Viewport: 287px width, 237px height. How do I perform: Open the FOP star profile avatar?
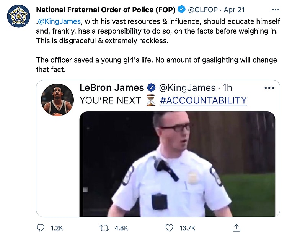point(18,16)
